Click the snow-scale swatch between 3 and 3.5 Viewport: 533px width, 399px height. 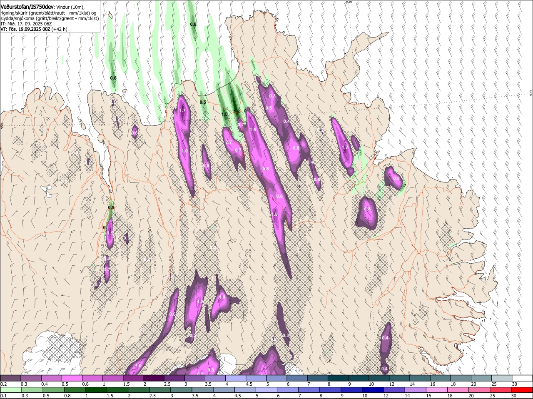point(194,378)
